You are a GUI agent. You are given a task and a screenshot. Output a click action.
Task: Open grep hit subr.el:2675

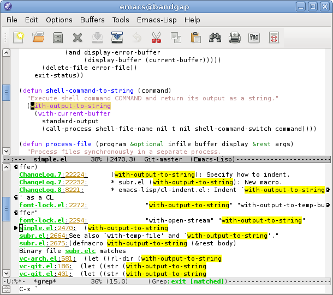click(x=44, y=243)
